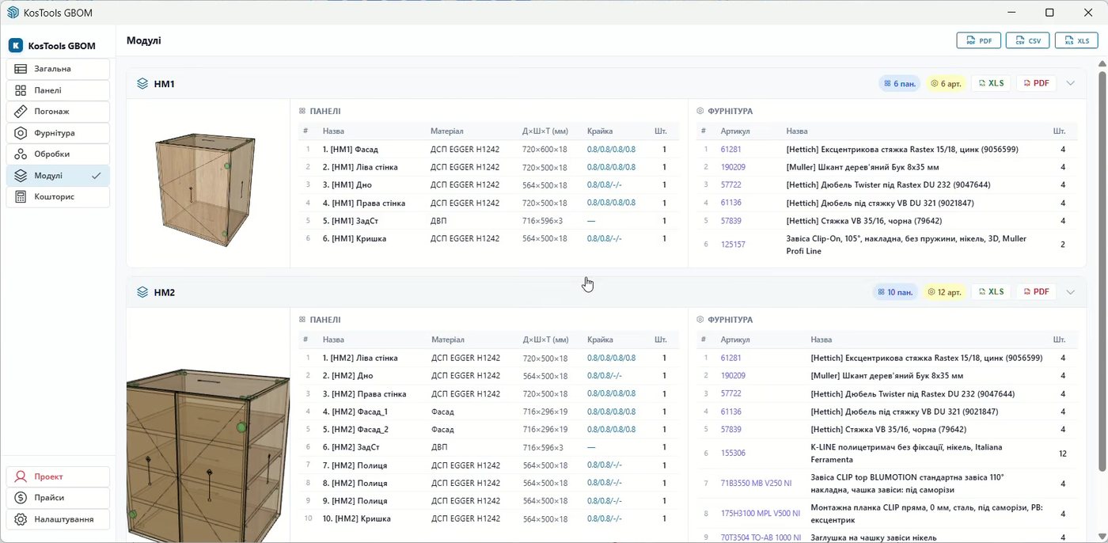Click the HM1 module layers icon
The width and height of the screenshot is (1108, 543).
tap(142, 83)
